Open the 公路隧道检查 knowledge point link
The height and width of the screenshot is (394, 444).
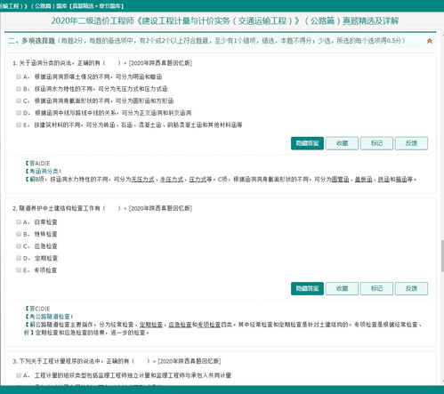[52, 317]
